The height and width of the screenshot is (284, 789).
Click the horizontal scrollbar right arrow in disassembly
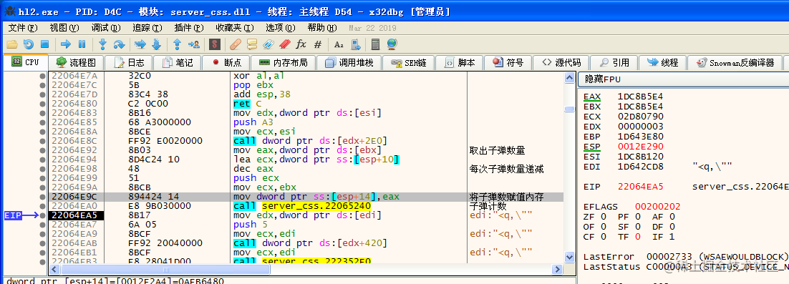point(558,270)
